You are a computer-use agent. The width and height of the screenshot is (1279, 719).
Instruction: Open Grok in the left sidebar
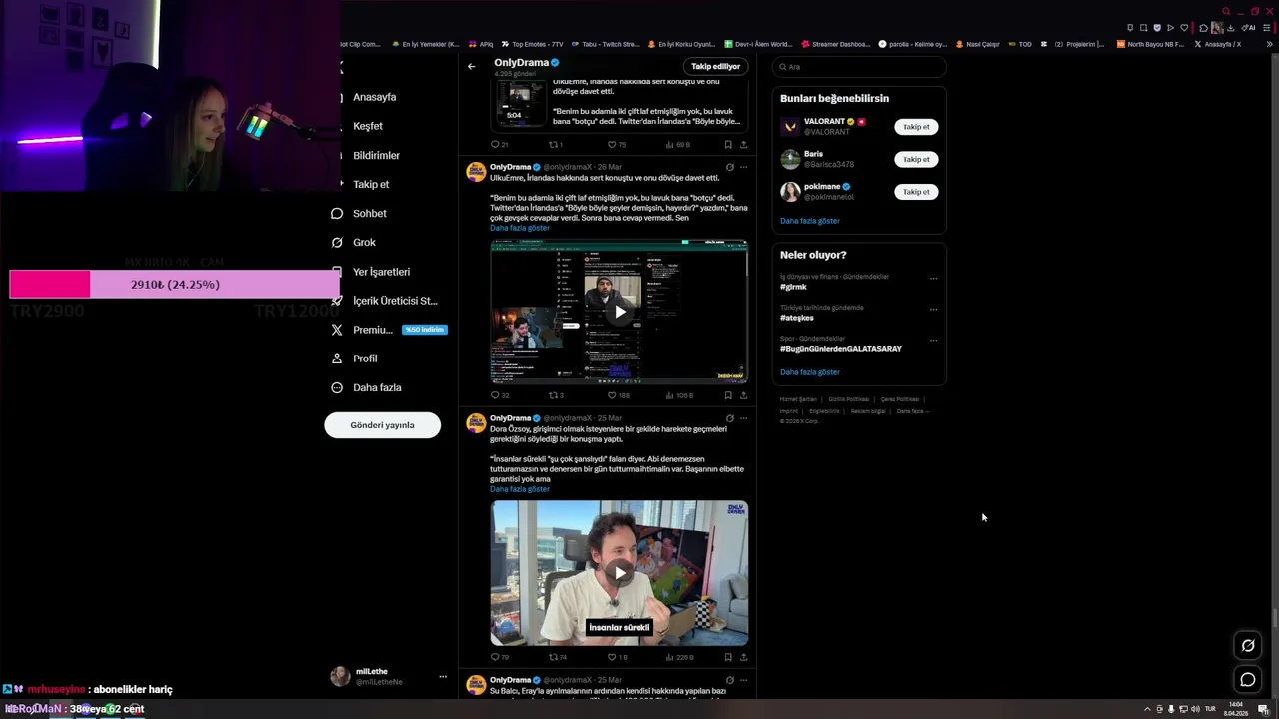tap(354, 242)
